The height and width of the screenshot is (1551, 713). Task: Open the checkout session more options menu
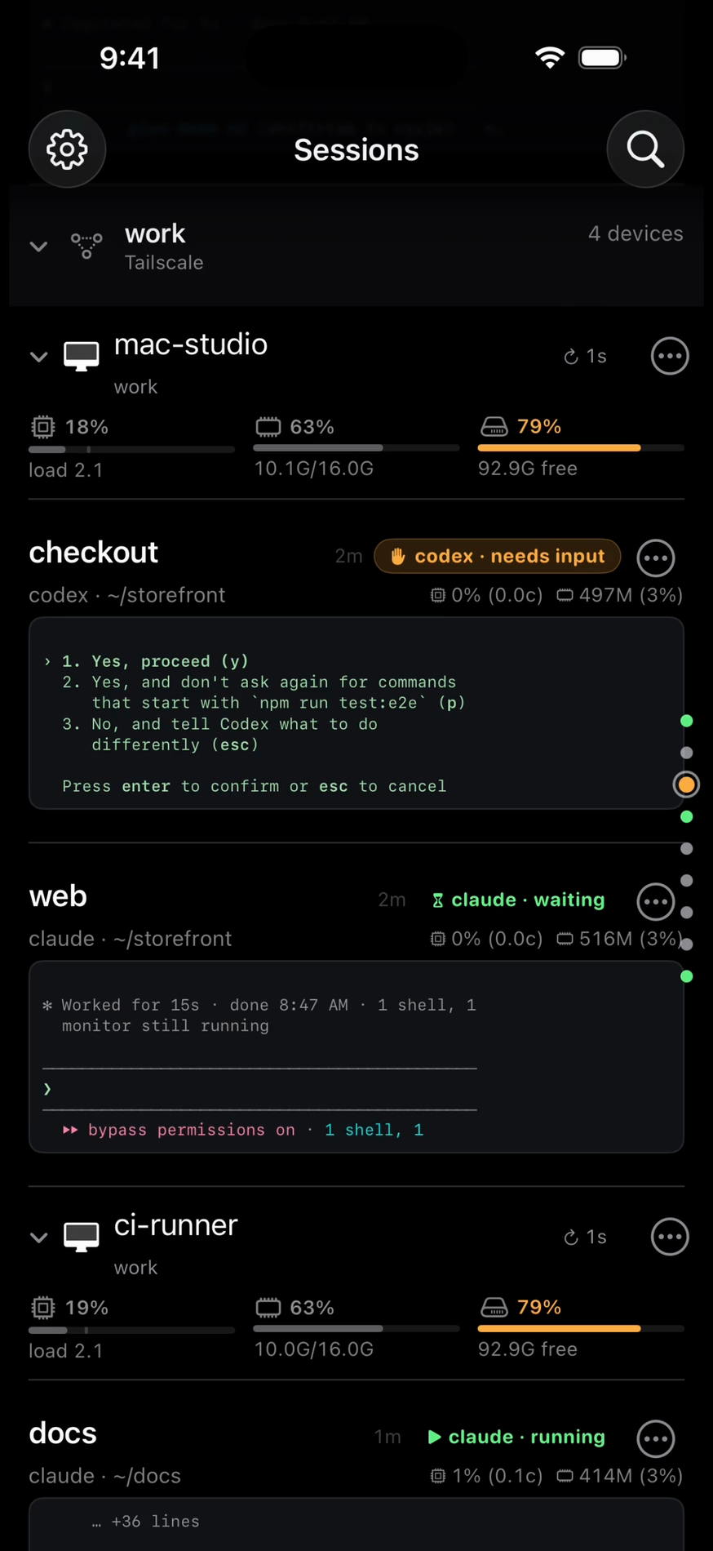tap(656, 558)
